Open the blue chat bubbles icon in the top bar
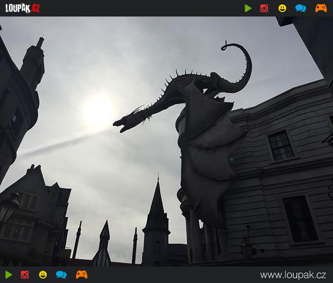Image resolution: width=333 pixels, height=283 pixels. [301, 8]
